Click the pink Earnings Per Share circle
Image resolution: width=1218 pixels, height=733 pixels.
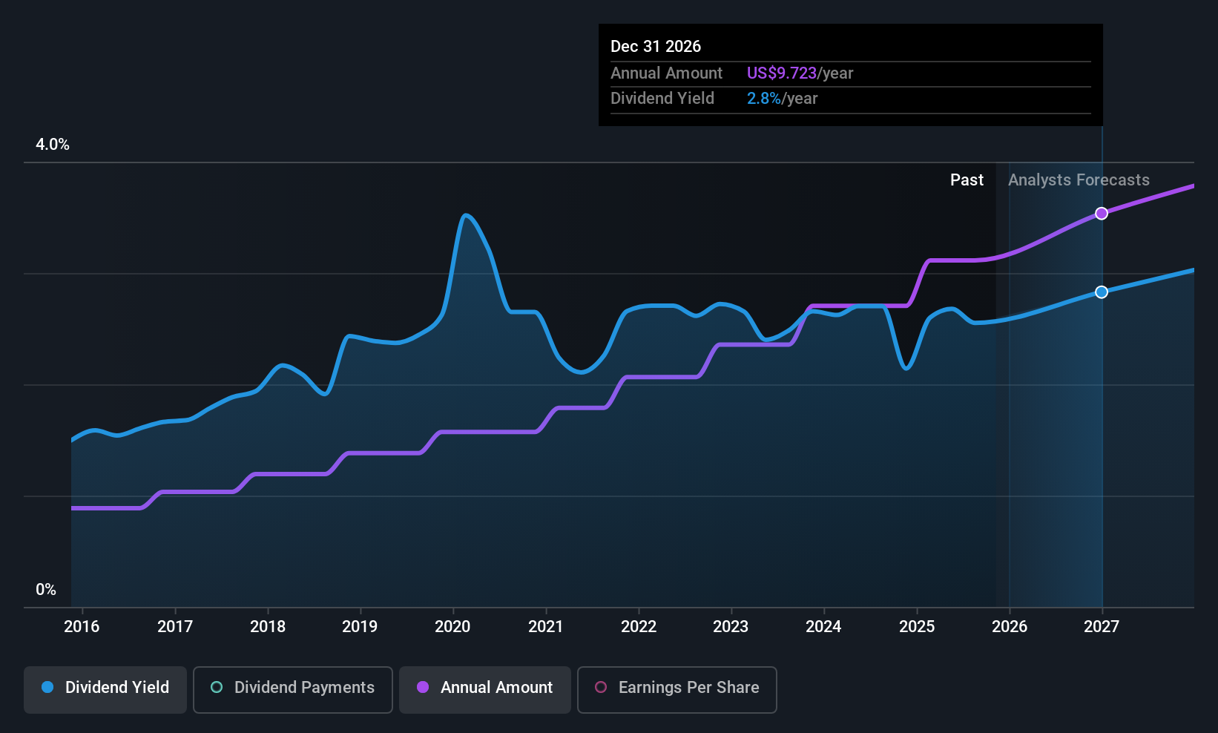pyautogui.click(x=601, y=687)
